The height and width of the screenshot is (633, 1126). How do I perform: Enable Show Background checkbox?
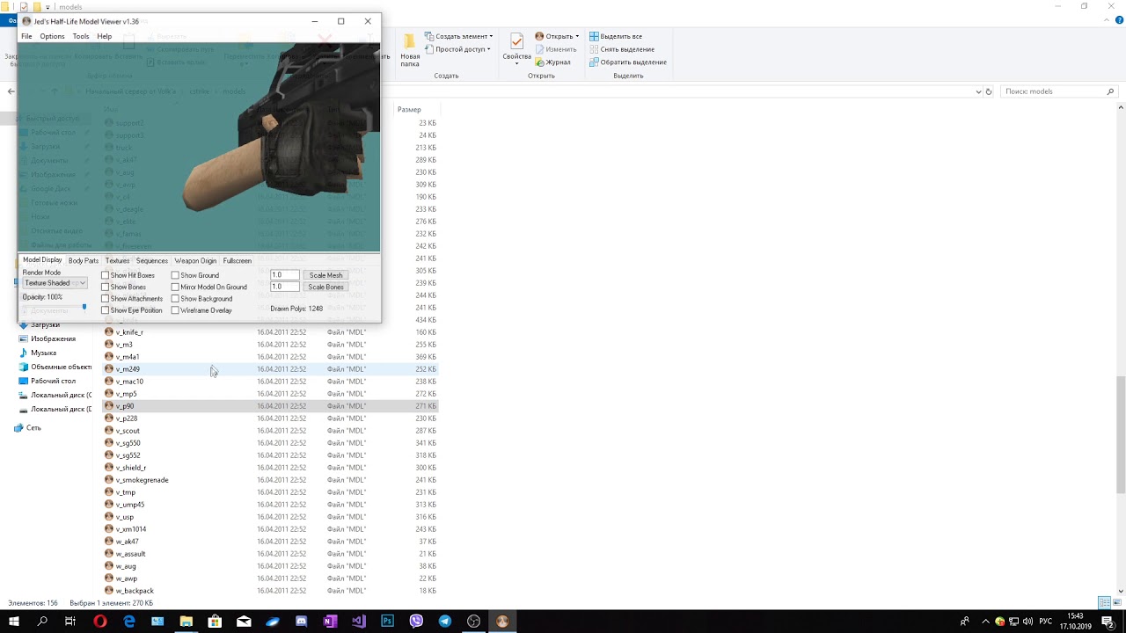pyautogui.click(x=175, y=299)
